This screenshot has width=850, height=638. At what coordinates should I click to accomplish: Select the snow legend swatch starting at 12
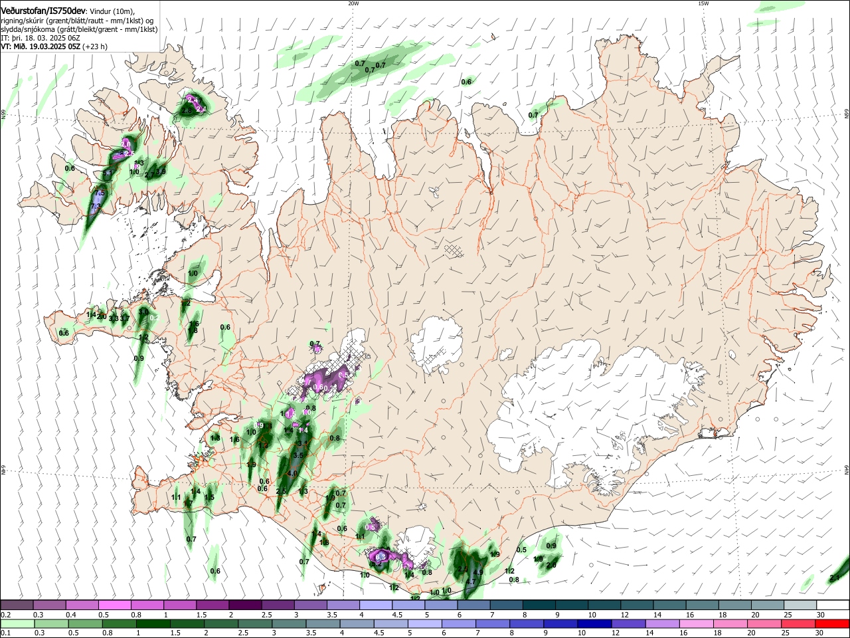click(636, 605)
